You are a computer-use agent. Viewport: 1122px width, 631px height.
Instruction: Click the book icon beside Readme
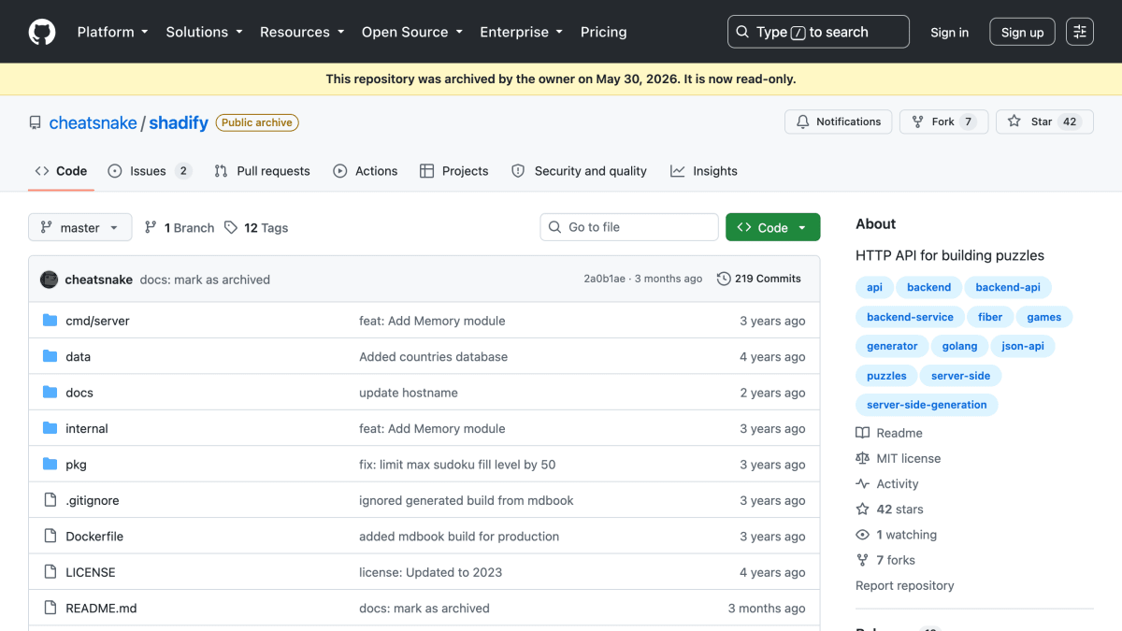coord(862,433)
